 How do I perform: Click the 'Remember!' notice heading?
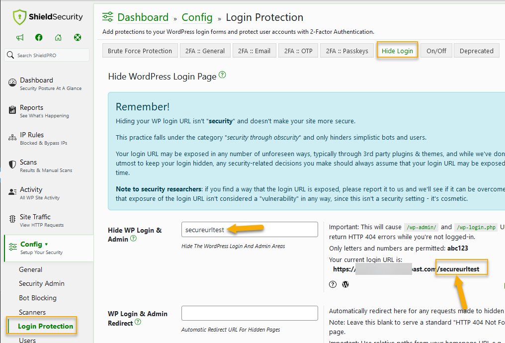(x=142, y=106)
